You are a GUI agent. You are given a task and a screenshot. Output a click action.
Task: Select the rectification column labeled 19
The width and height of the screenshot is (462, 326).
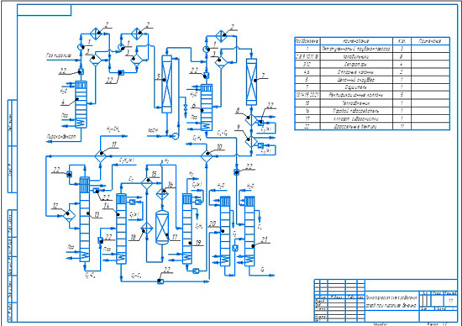tap(187, 229)
